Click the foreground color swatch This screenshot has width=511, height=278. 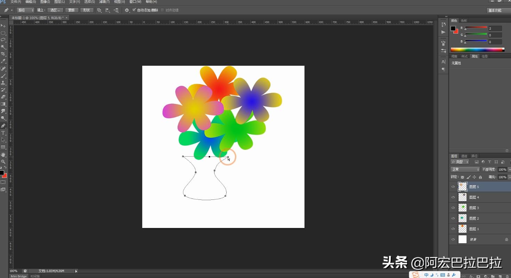(2, 173)
